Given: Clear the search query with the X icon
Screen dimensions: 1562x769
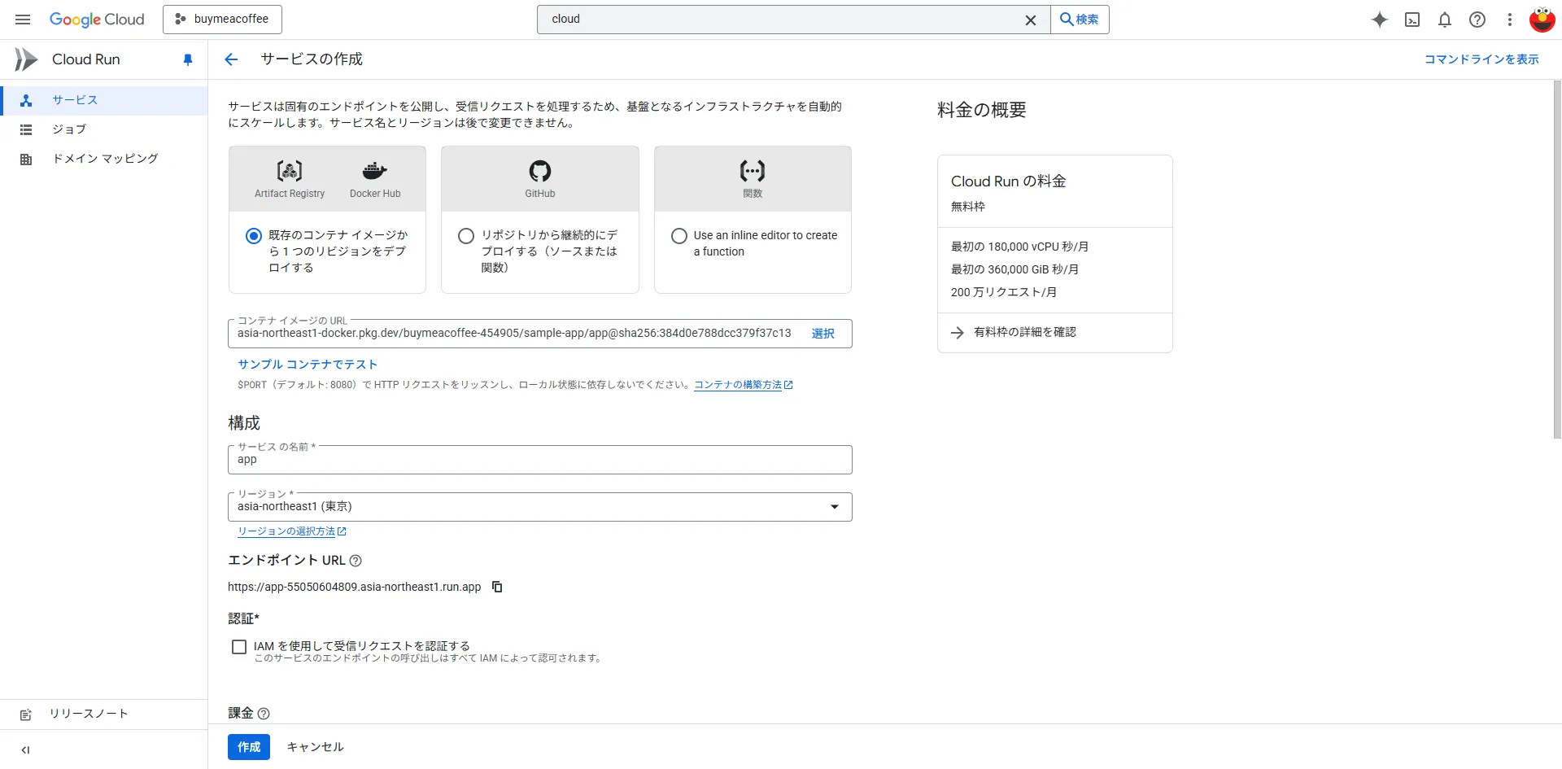Looking at the screenshot, I should 1031,20.
